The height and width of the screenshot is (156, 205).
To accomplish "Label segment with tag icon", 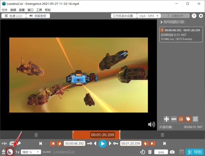I will (x=188, y=119).
